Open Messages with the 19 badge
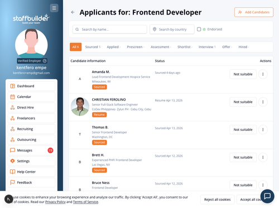This screenshot has height=208, width=279. point(31,150)
